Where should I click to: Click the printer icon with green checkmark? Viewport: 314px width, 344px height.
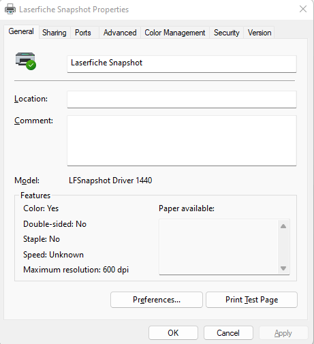[26, 61]
